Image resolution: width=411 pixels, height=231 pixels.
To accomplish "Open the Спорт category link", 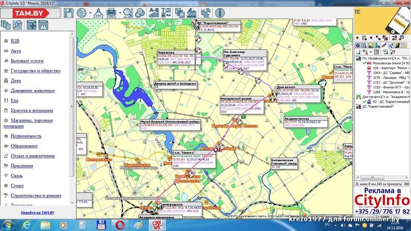I will (17, 186).
